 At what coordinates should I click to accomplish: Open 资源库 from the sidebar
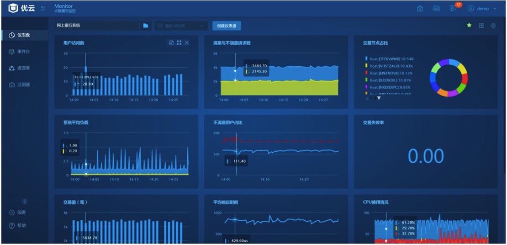23,69
